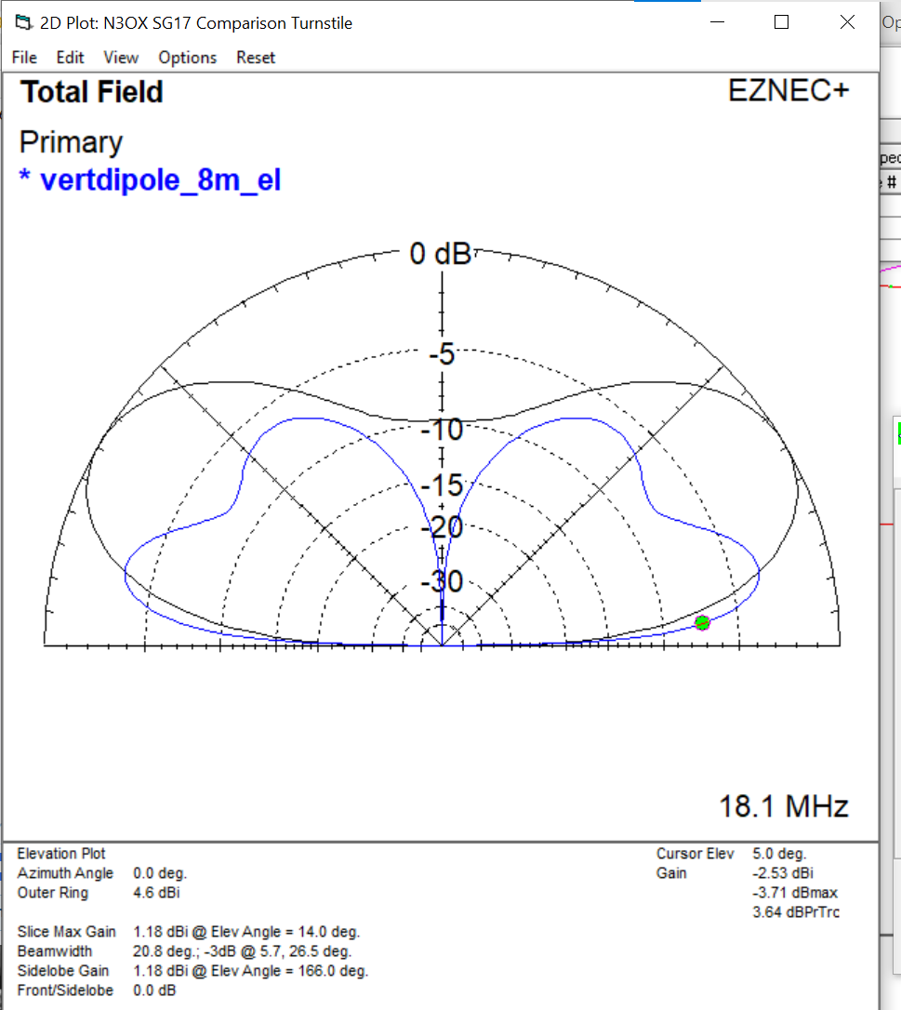Minimize the 2D Plot window

[716, 23]
